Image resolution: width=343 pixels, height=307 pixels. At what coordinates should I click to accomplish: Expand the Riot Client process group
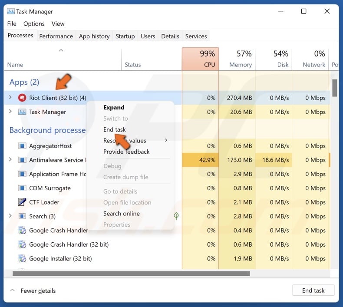click(x=10, y=97)
